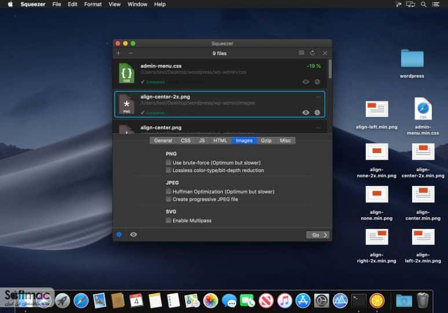Select align-center.min.png on desktop
The image size is (448, 313).
423,194
